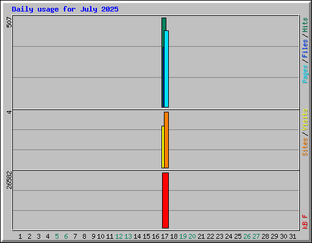The image size is (312, 243).
Task: Click green weekend day label 20
Action: click(192, 236)
